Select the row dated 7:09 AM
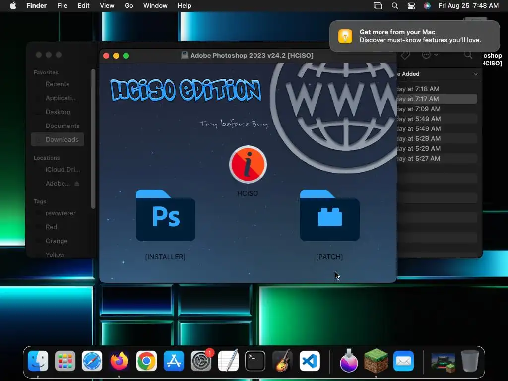This screenshot has width=508, height=381. click(437, 109)
